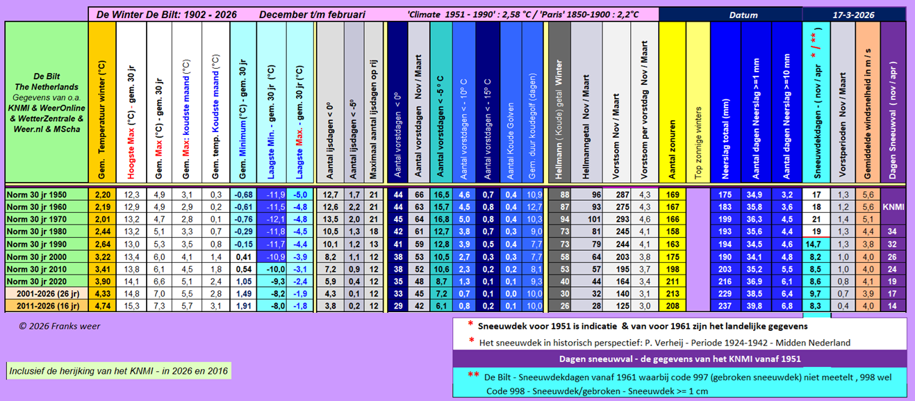Select the 'Inclusief de herijking van het KNMI' note
This screenshot has height=401, width=915.
pyautogui.click(x=118, y=371)
